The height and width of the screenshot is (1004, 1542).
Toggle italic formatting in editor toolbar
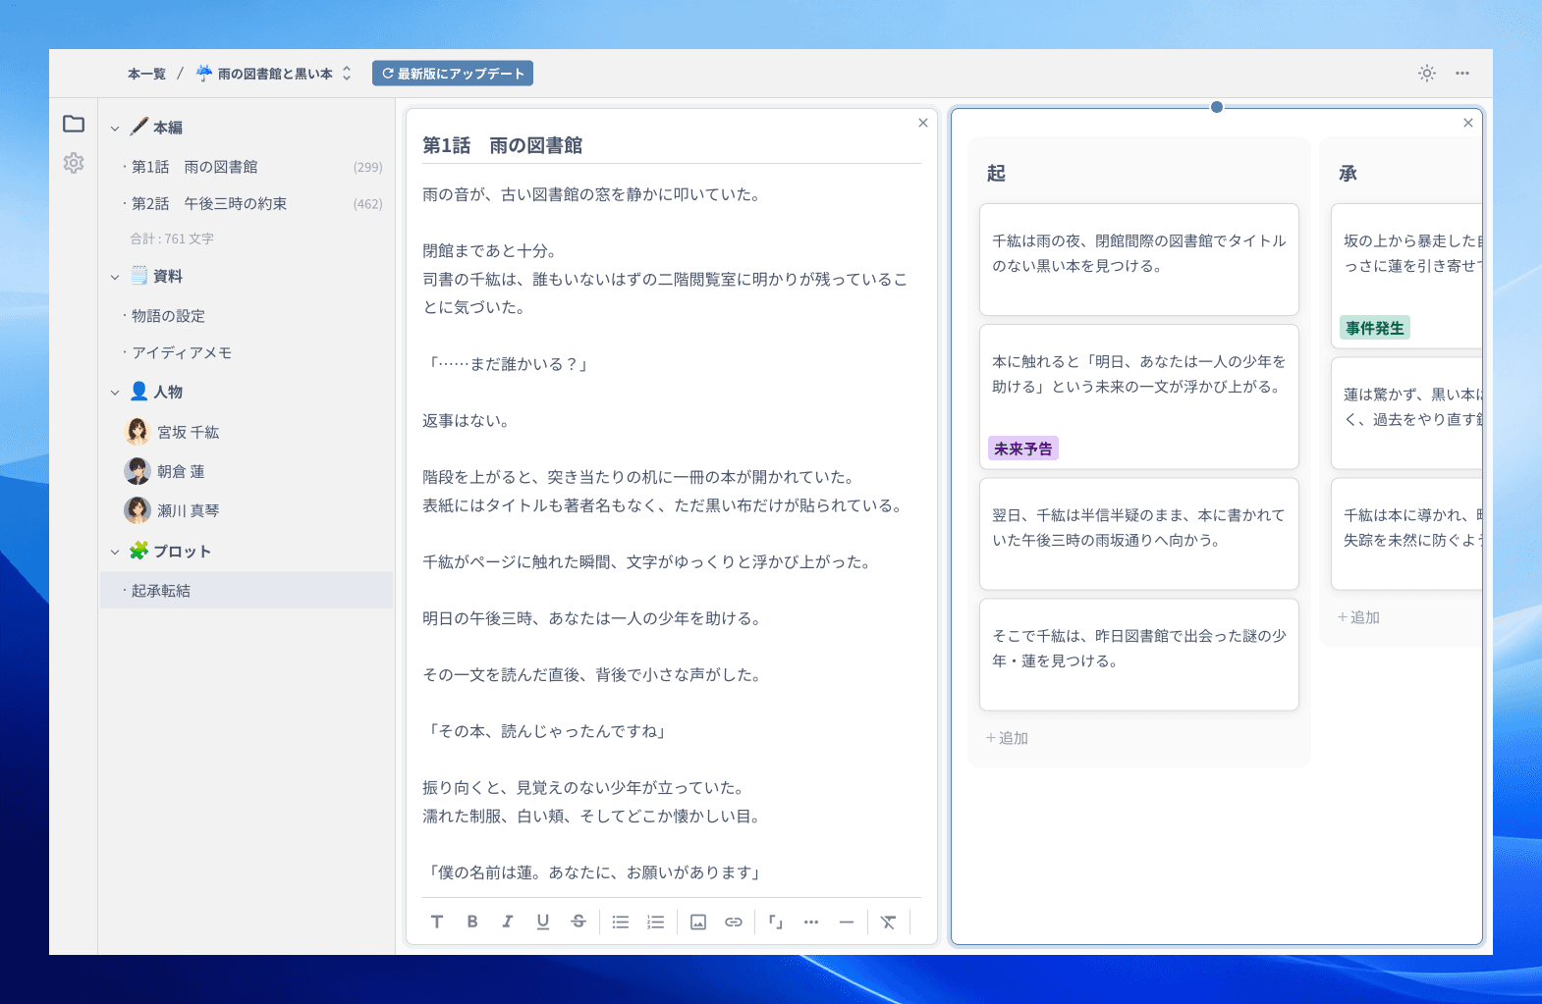click(508, 922)
